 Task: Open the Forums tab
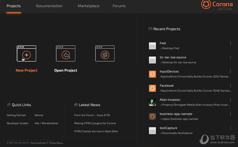click(119, 6)
